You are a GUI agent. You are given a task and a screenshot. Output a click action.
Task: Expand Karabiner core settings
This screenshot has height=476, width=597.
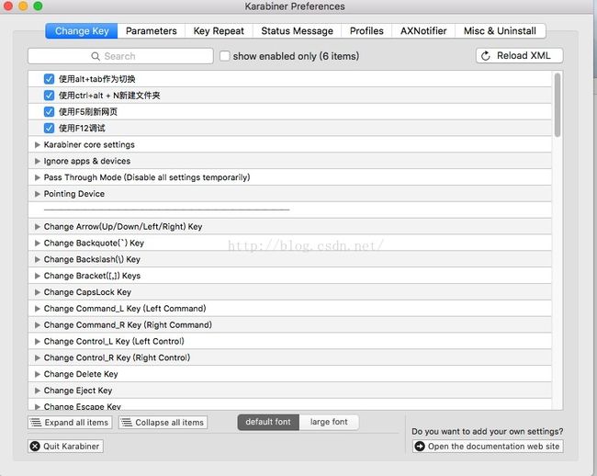click(x=38, y=144)
